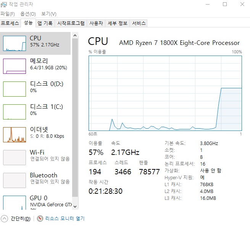The image size is (250, 228).
Task: Open the 리소스 모니터 열기 link
Action: (x=65, y=218)
